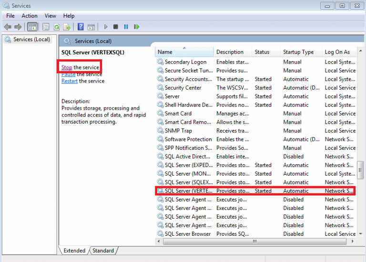The width and height of the screenshot is (366, 262).
Task: Click the vertical scrollbar up arrow
Action: (x=360, y=51)
